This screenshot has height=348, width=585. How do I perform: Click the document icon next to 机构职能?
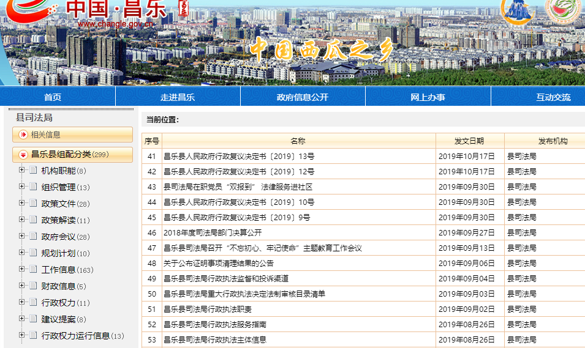click(33, 170)
